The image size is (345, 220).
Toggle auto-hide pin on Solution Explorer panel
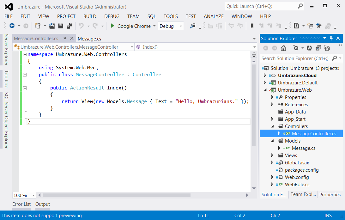click(x=331, y=38)
